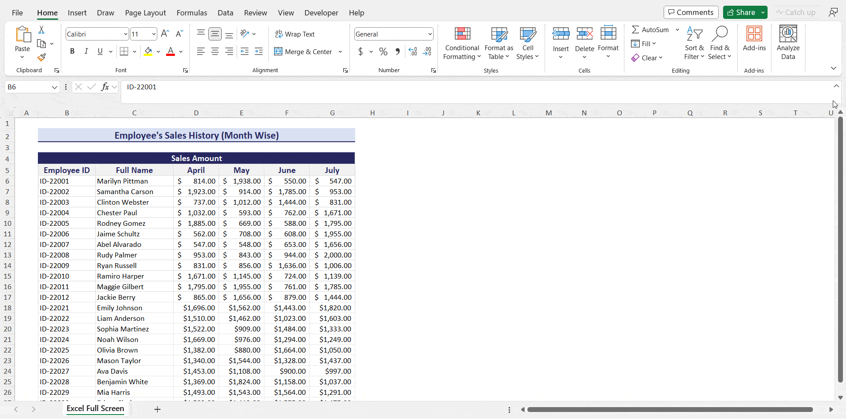
Task: Click the Catch up button
Action: point(796,12)
